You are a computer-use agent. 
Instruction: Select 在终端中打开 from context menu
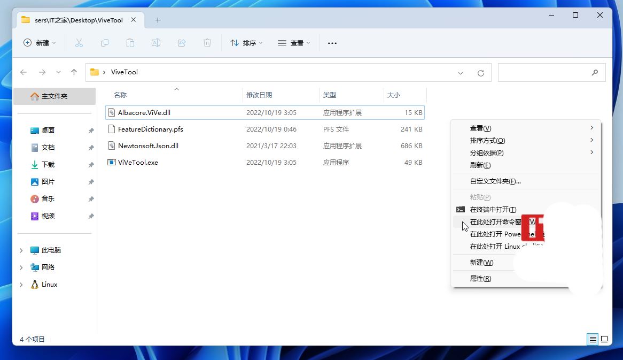(x=493, y=210)
